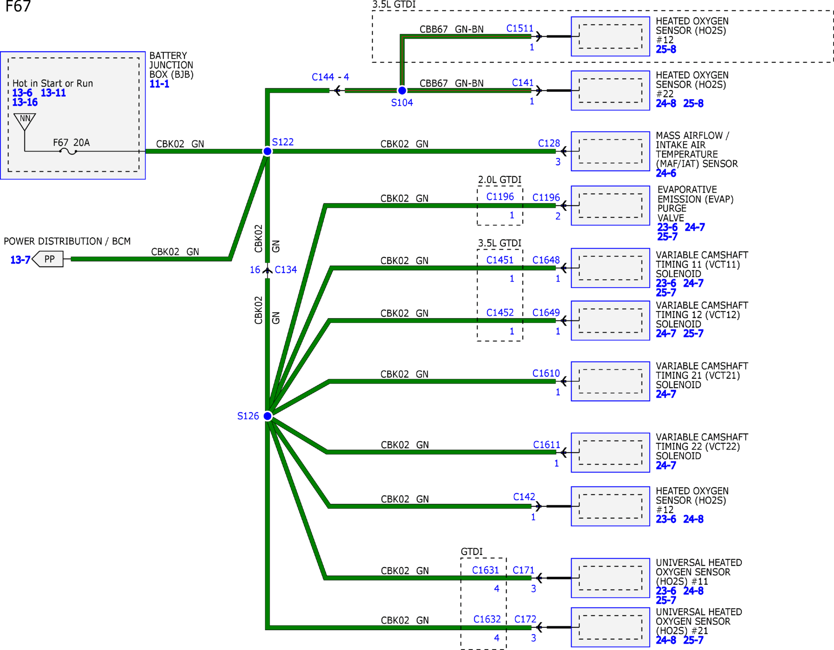Viewport: 834px width, 650px height.
Task: Open page reference 13-7 beside the PP symbol
Action: pos(20,260)
